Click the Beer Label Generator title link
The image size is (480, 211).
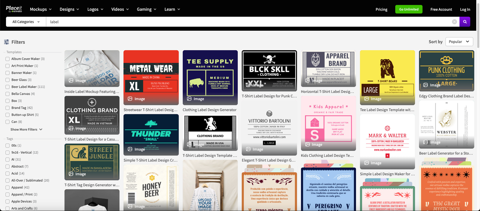(x=447, y=153)
